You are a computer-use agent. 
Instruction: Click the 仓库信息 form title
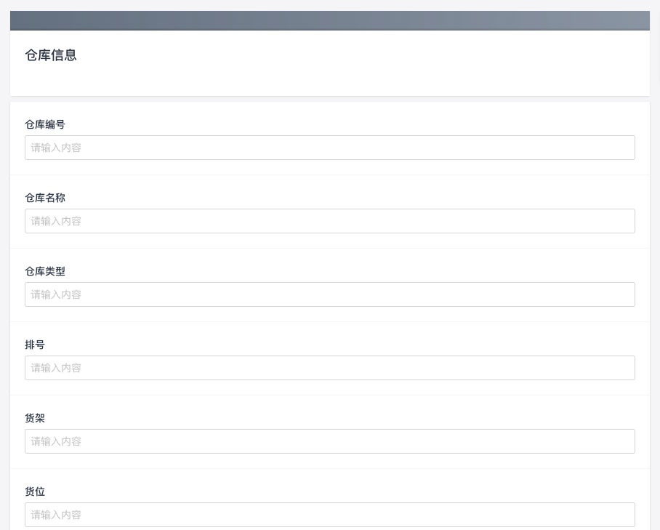pos(51,55)
